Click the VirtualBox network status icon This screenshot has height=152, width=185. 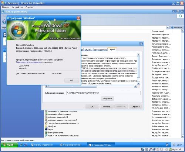tap(154, 149)
